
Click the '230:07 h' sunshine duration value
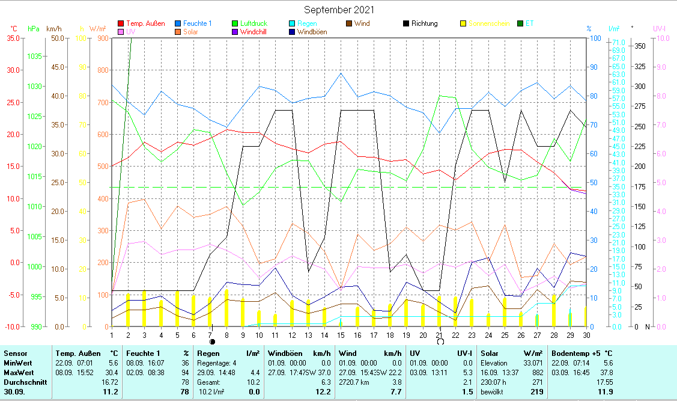[494, 382]
